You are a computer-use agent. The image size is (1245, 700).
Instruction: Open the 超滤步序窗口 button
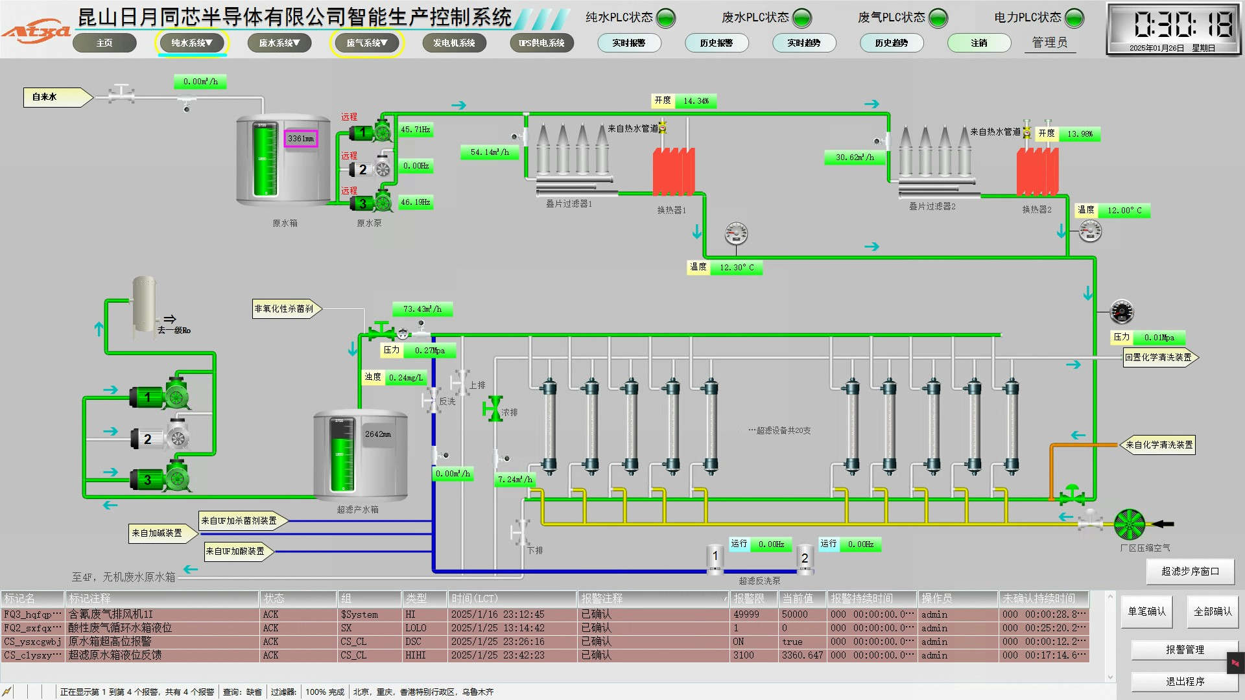click(1189, 571)
